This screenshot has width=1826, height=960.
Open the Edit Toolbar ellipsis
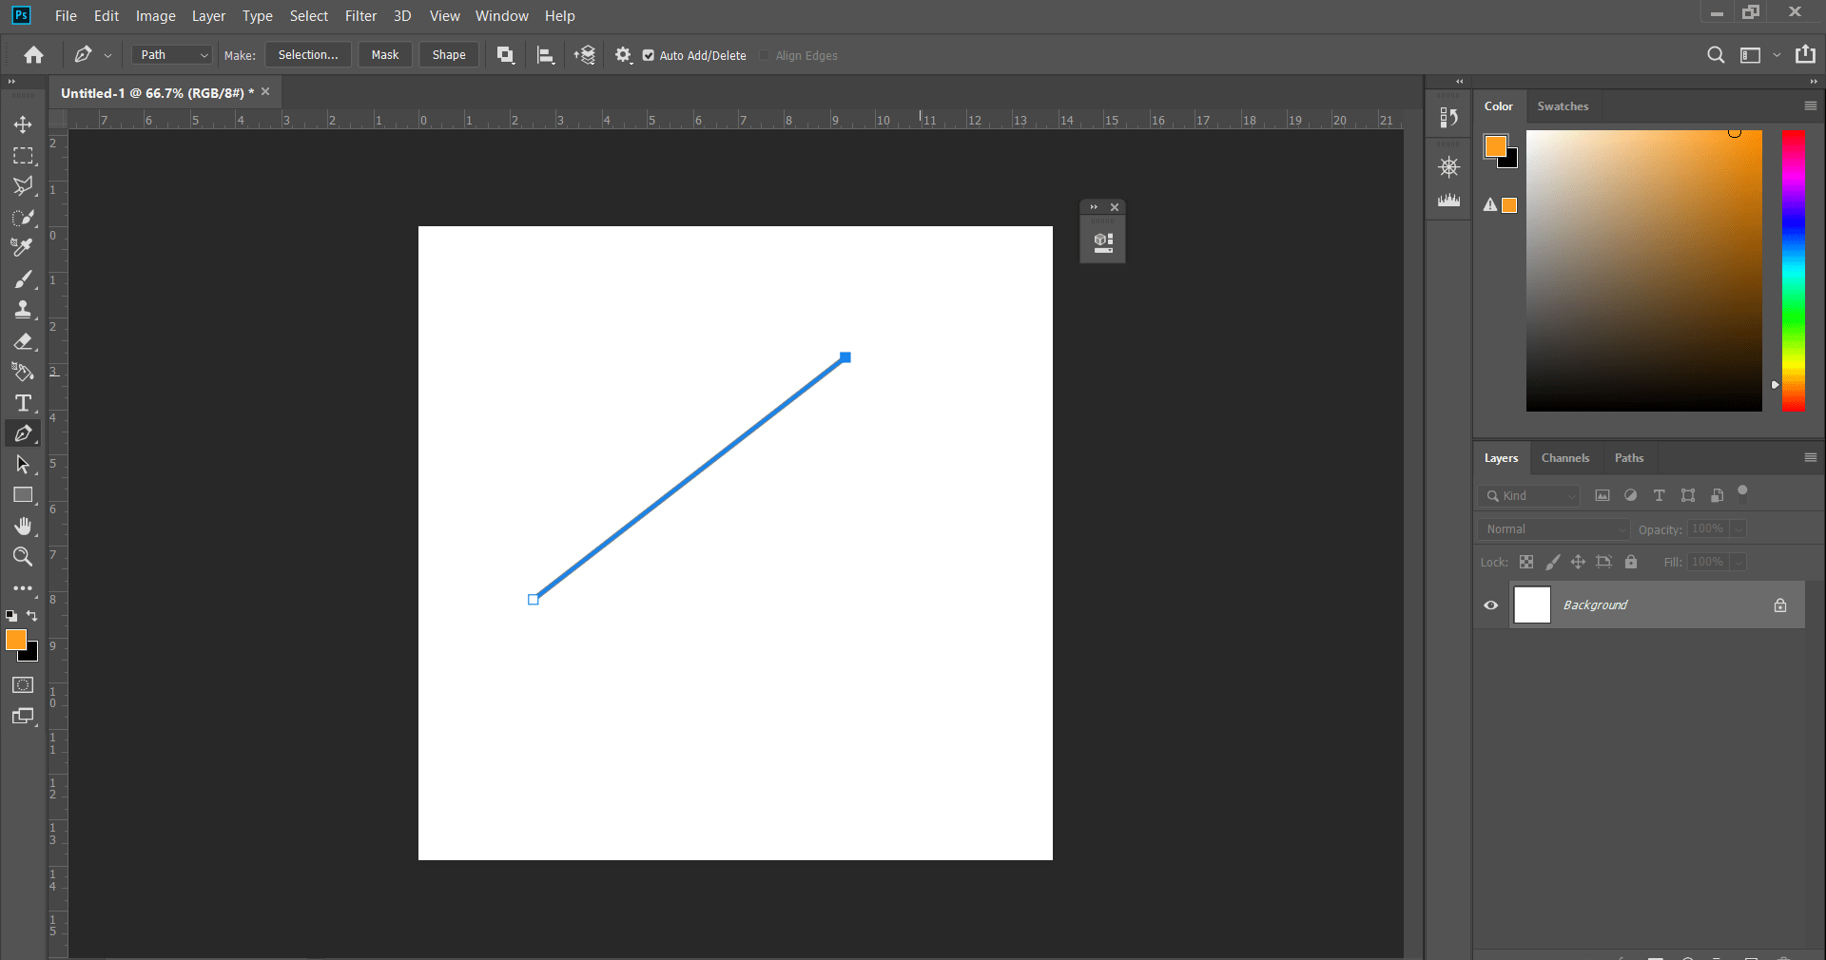(23, 588)
